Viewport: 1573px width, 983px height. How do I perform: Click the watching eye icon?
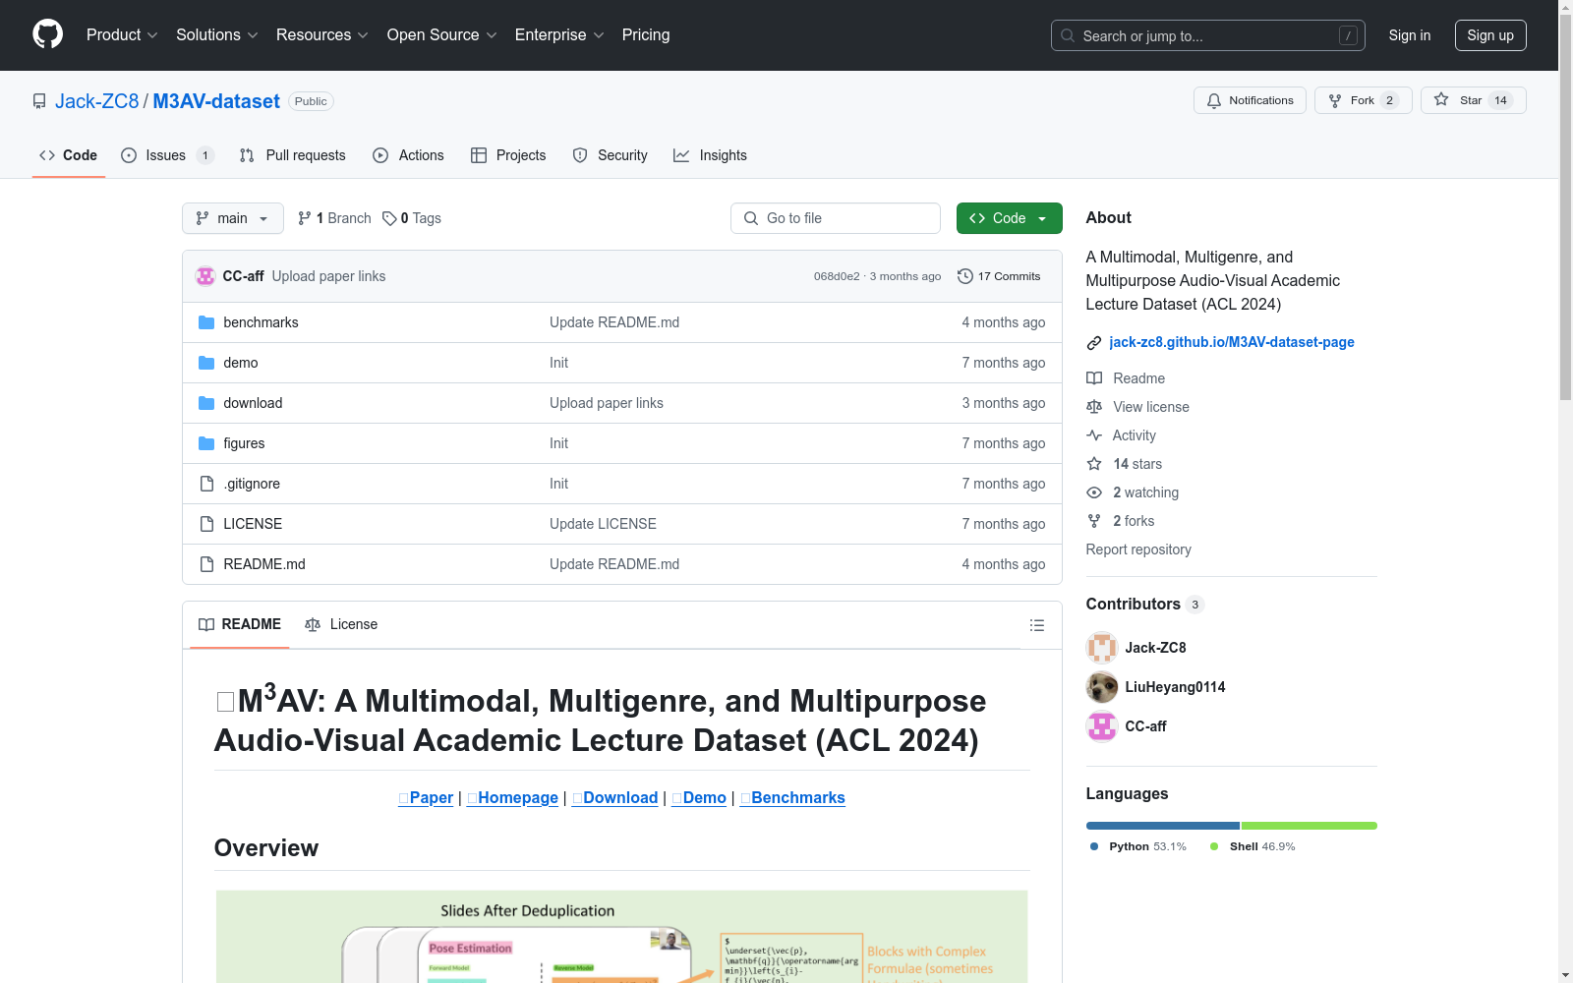point(1094,492)
